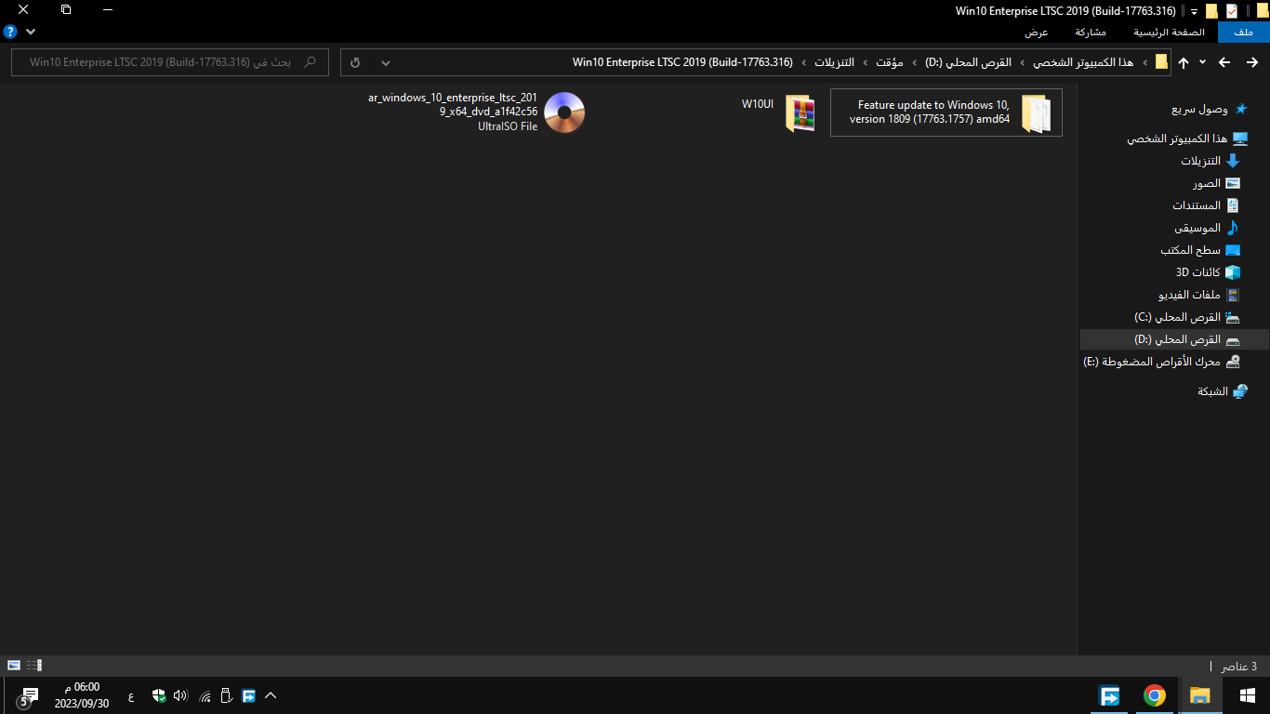Open كائنات 3D in navigation pane
This screenshot has height=714, width=1270.
1208,272
